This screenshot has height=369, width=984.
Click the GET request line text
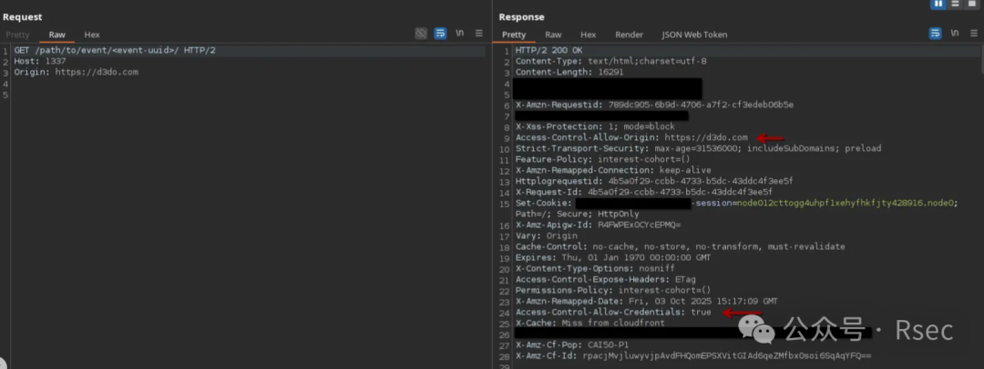(x=115, y=50)
